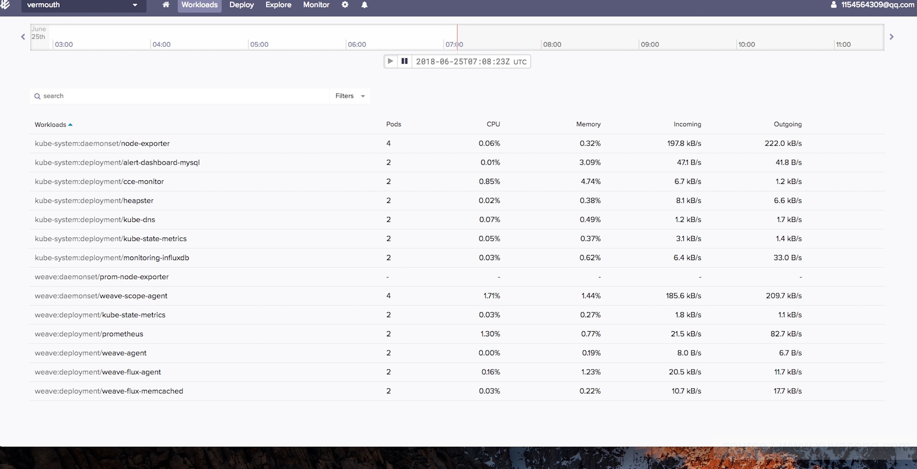Click the user account icon
917x469 pixels.
coord(833,5)
